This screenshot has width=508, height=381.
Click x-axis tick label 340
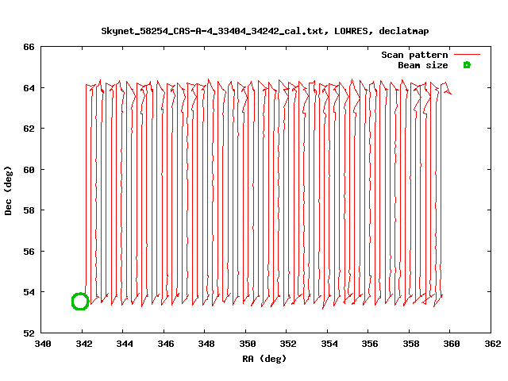pos(43,344)
